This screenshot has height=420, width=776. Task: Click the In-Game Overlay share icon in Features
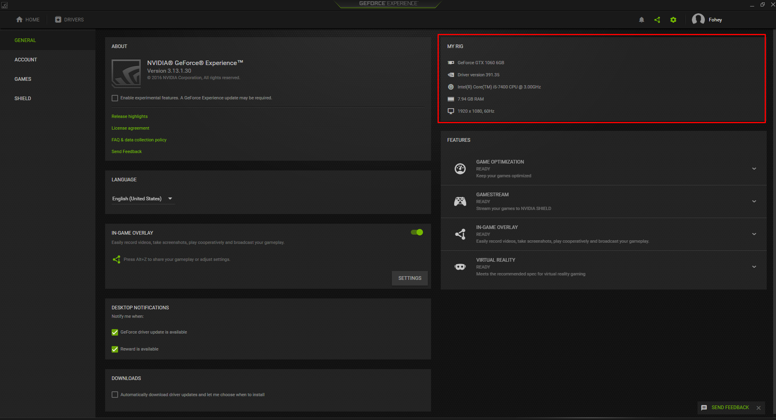click(x=460, y=234)
